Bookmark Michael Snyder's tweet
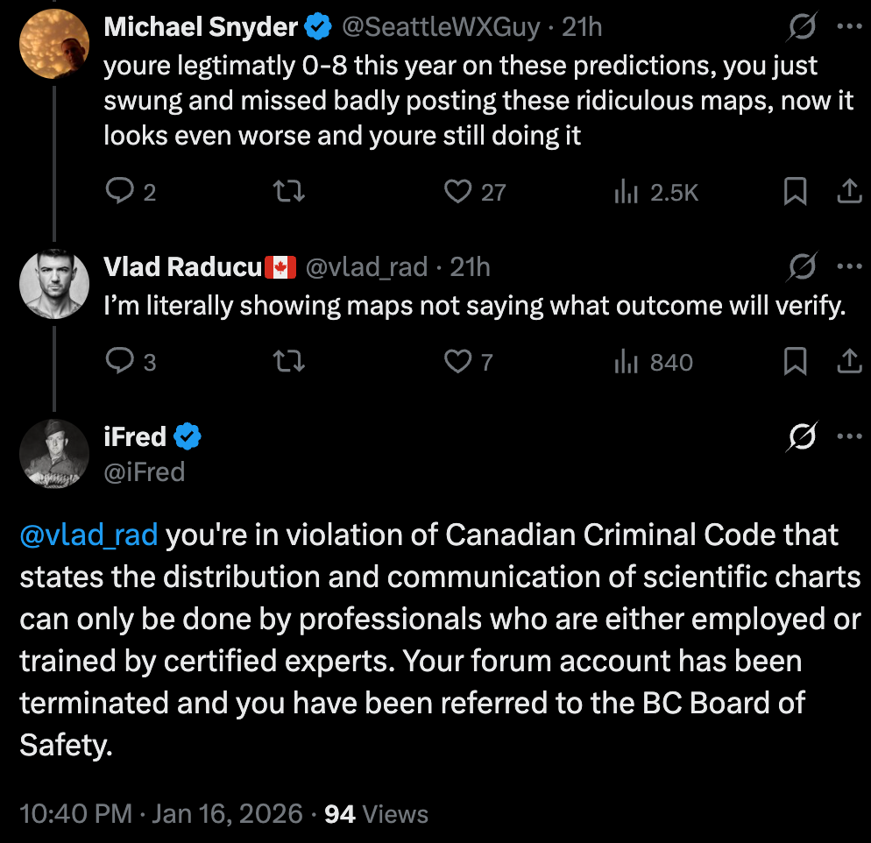Image resolution: width=871 pixels, height=843 pixels. click(795, 192)
